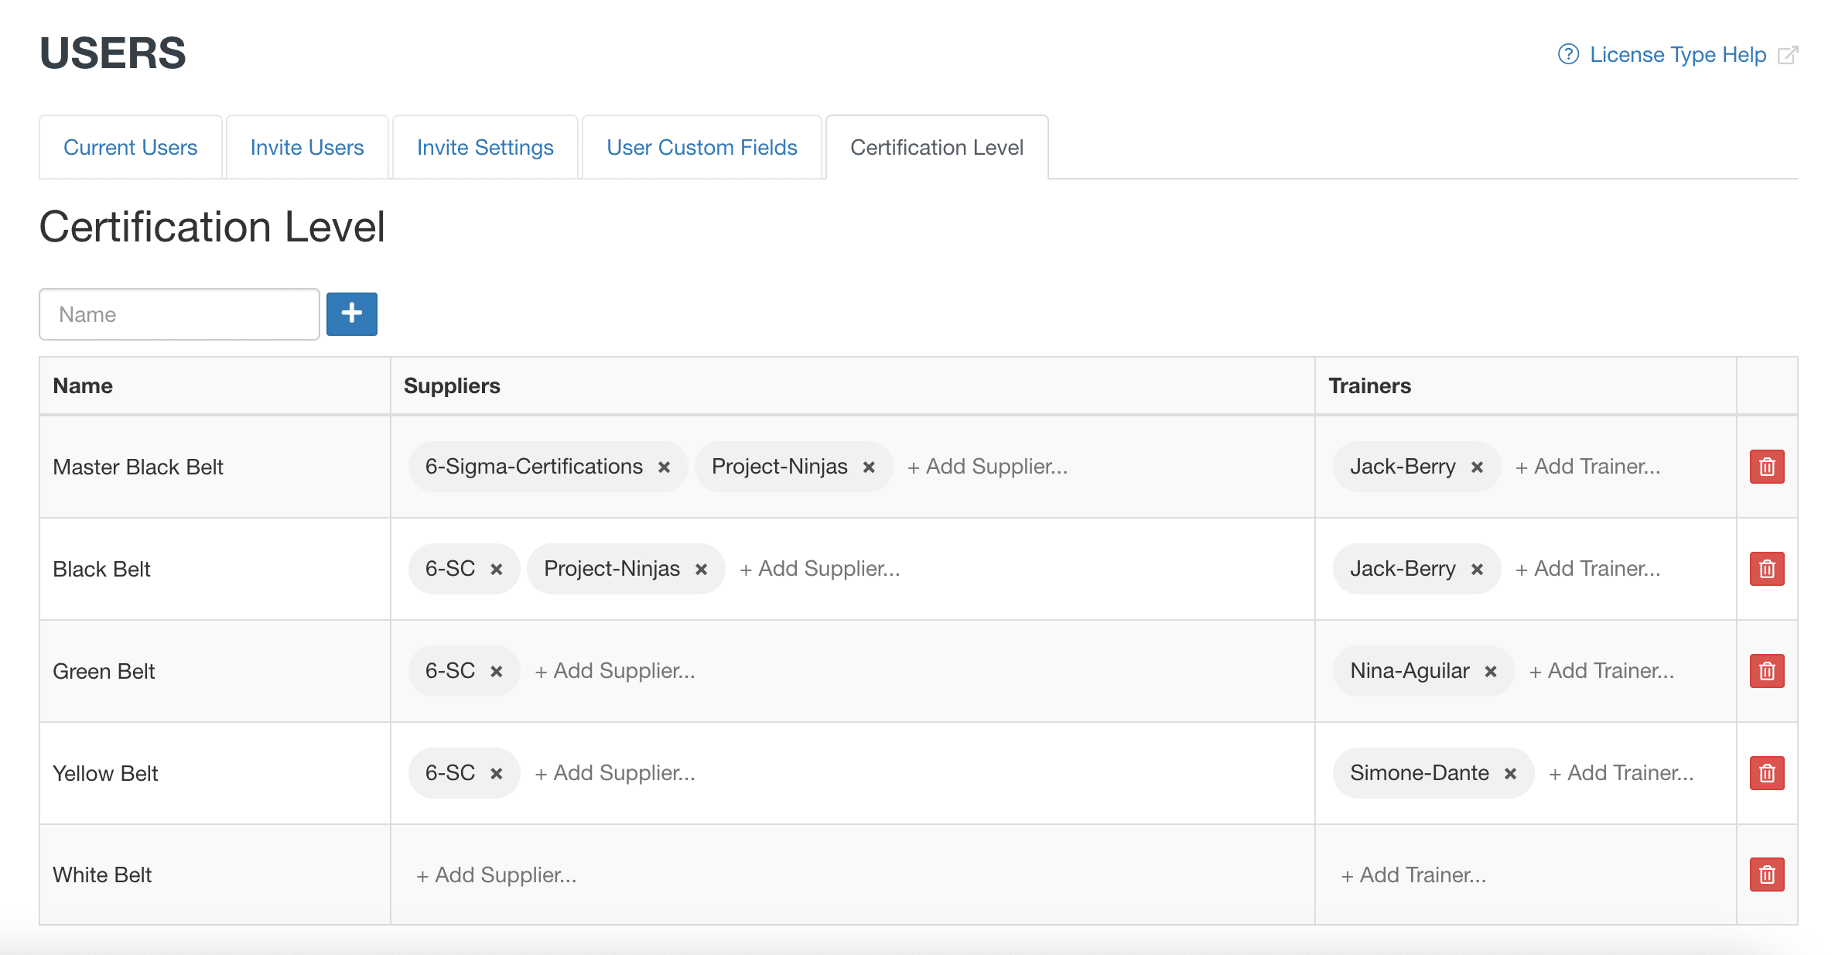
Task: Delete the Yellow Belt row
Action: tap(1767, 773)
